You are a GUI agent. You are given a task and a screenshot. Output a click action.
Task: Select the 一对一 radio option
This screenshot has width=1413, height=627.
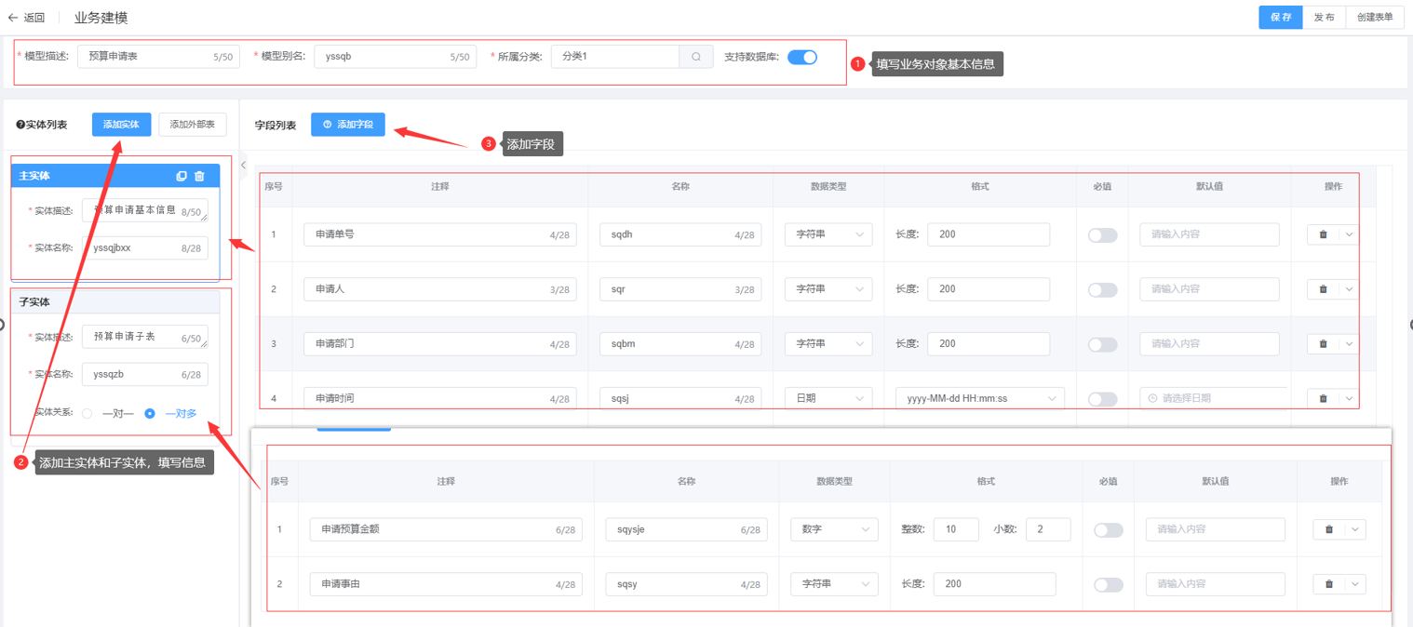click(87, 413)
